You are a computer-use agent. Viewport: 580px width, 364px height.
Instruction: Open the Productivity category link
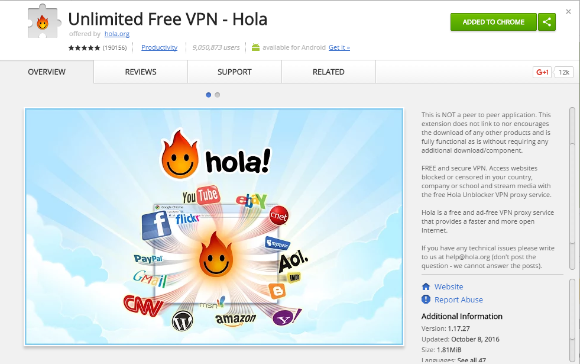coord(160,47)
